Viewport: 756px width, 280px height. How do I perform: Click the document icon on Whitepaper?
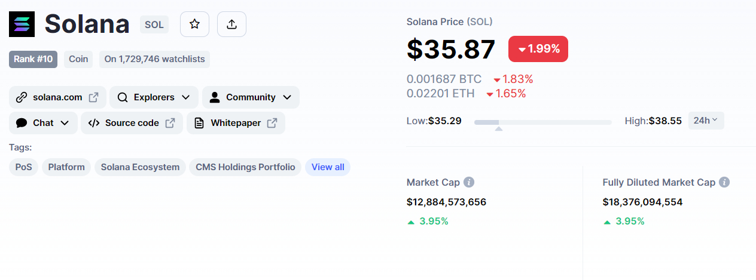pos(200,123)
